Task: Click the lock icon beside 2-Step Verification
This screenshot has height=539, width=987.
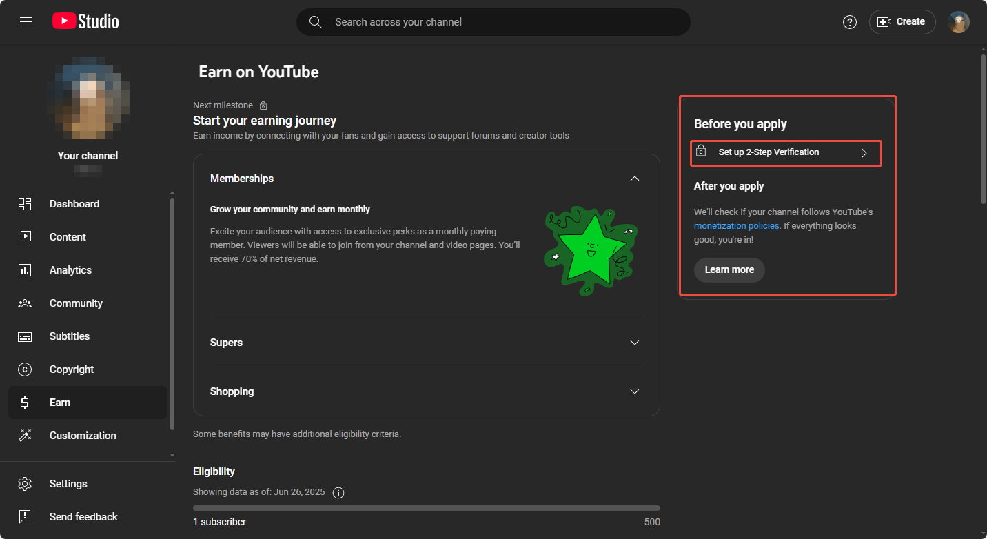Action: pyautogui.click(x=701, y=151)
